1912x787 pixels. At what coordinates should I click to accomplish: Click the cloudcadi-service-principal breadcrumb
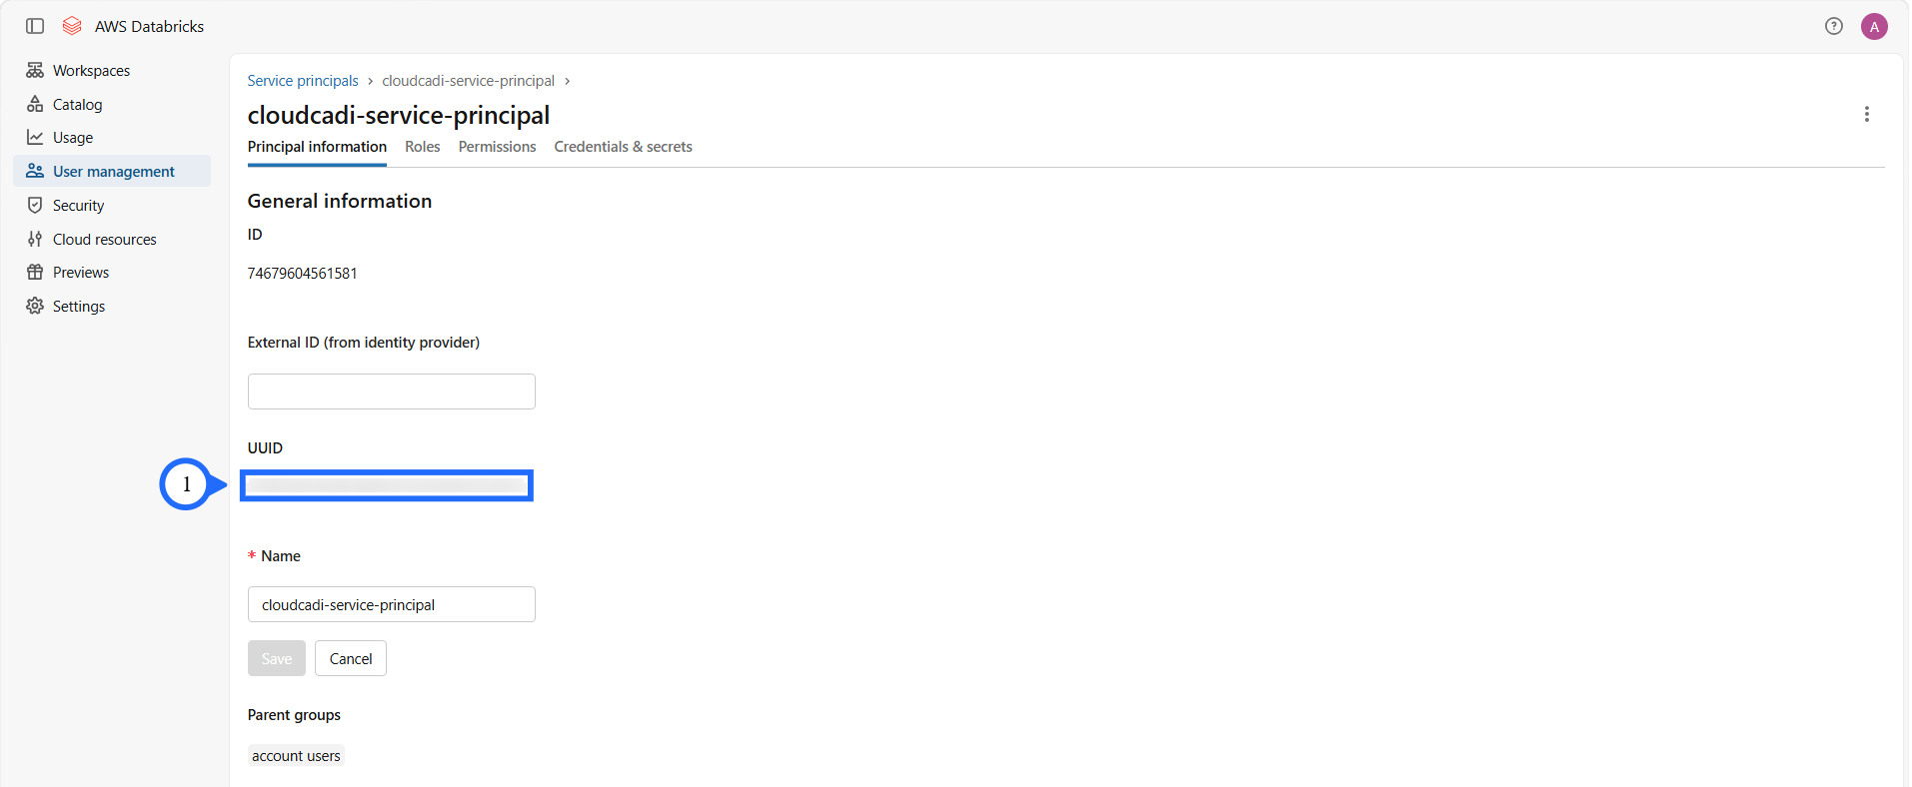[468, 81]
